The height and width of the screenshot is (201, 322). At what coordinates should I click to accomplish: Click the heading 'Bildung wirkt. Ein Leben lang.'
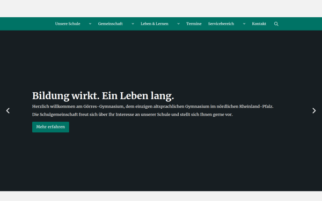point(103,96)
